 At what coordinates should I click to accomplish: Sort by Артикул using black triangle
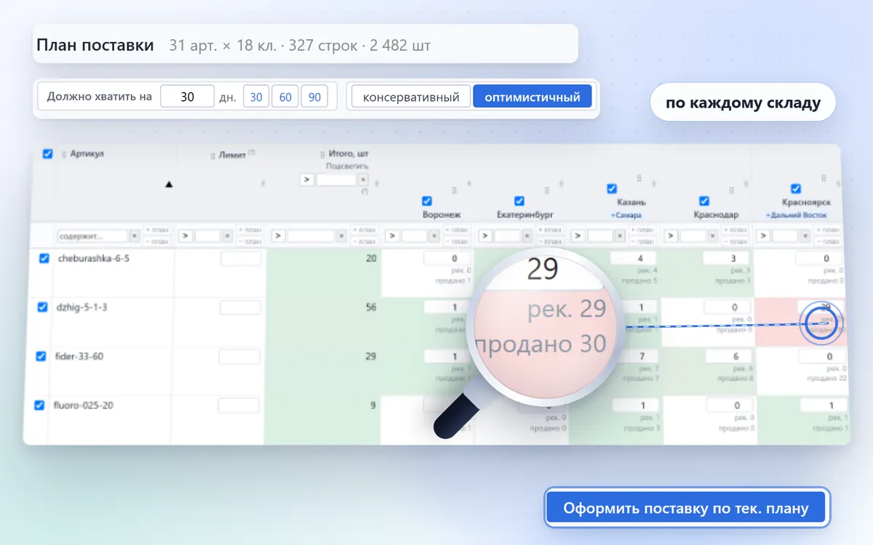coord(169,185)
